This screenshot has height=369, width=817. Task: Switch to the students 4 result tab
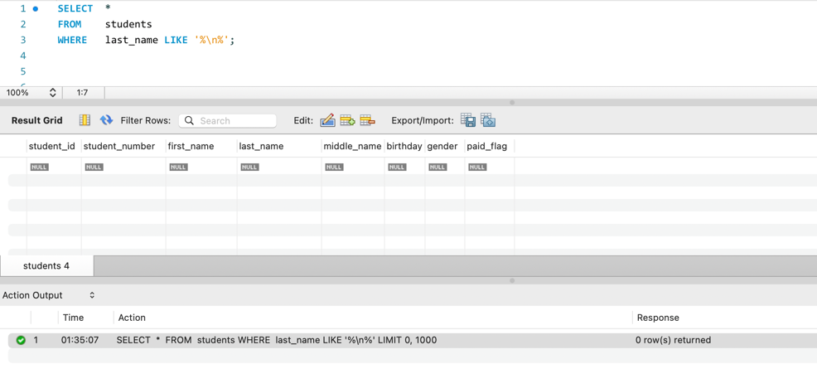[x=46, y=266]
